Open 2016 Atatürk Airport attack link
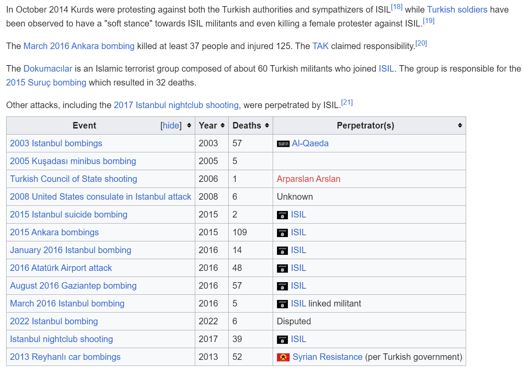This screenshot has width=524, height=369. (61, 268)
